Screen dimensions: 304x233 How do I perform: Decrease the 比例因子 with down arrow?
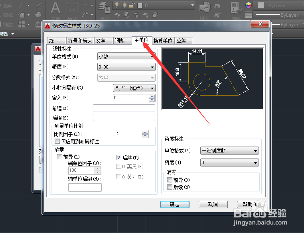(145, 136)
